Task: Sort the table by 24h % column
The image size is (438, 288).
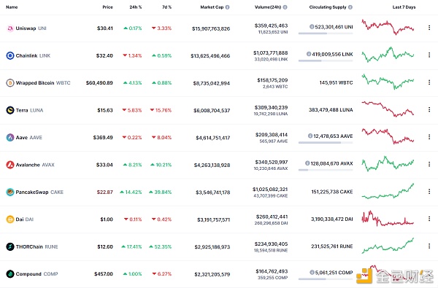Action: point(136,7)
